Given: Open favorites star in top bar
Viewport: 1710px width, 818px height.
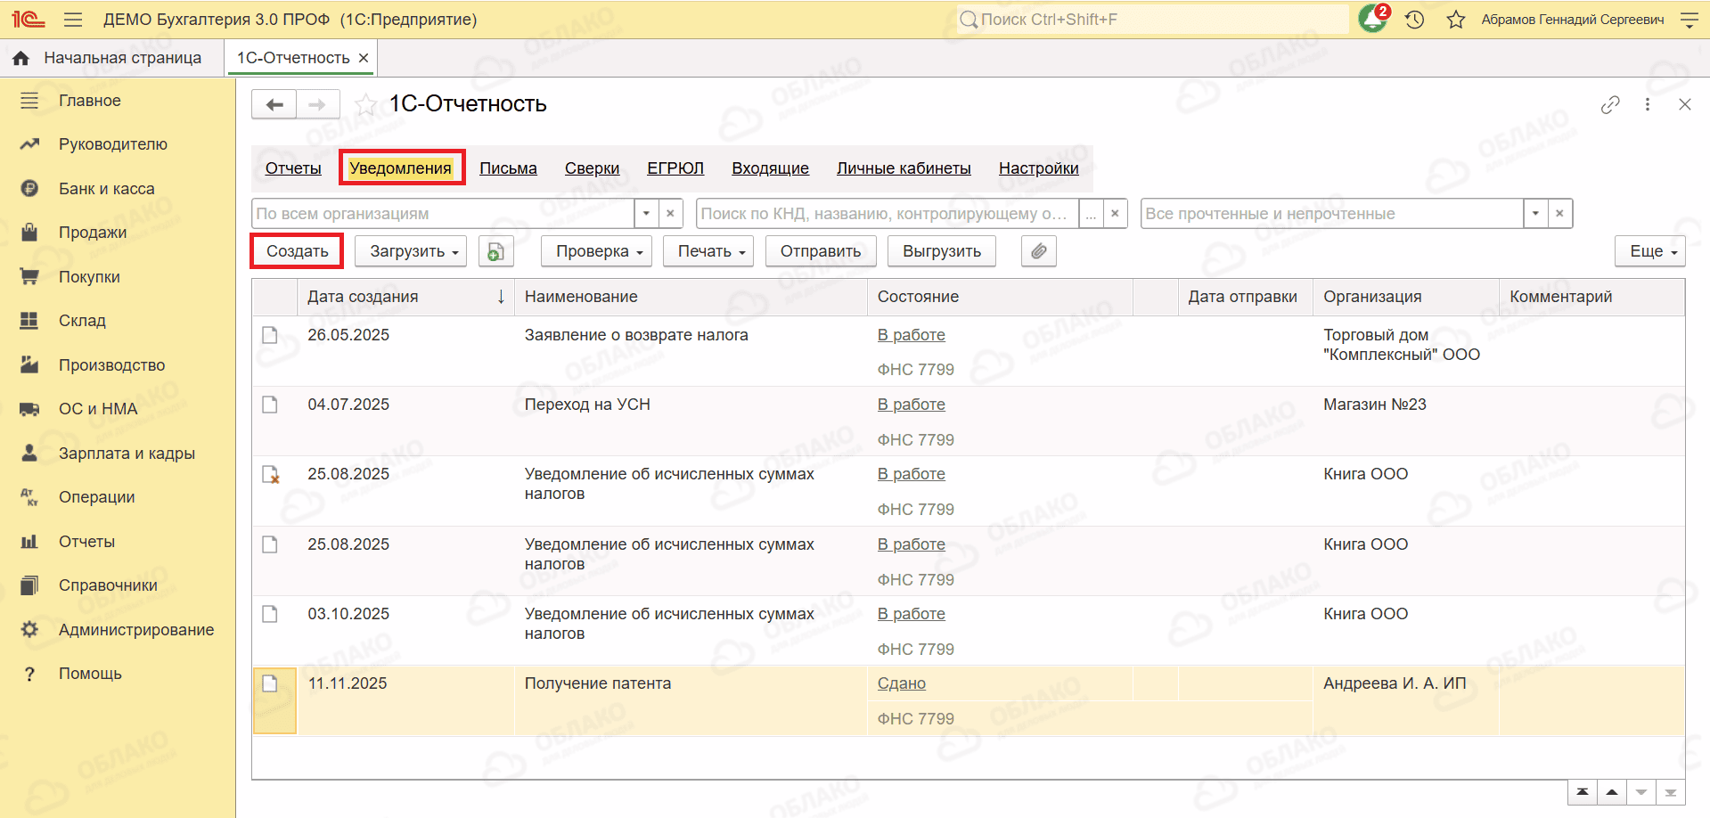Looking at the screenshot, I should [1456, 20].
